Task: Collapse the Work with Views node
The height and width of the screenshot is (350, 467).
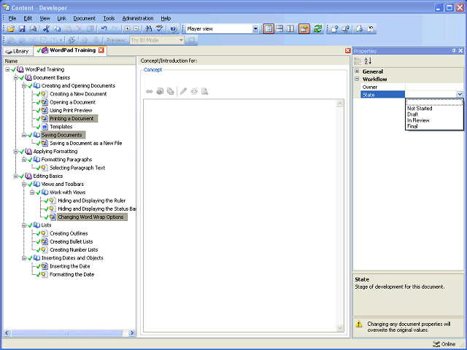Action: click(32, 192)
